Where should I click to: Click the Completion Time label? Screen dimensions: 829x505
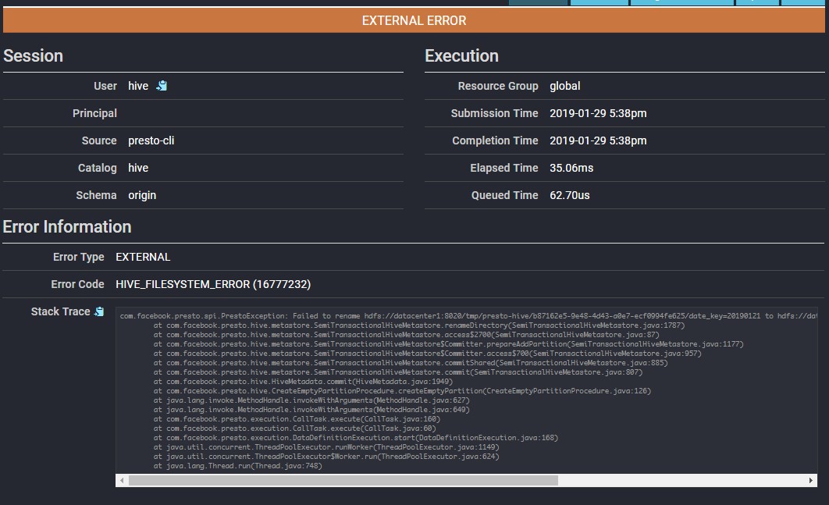pyautogui.click(x=495, y=140)
